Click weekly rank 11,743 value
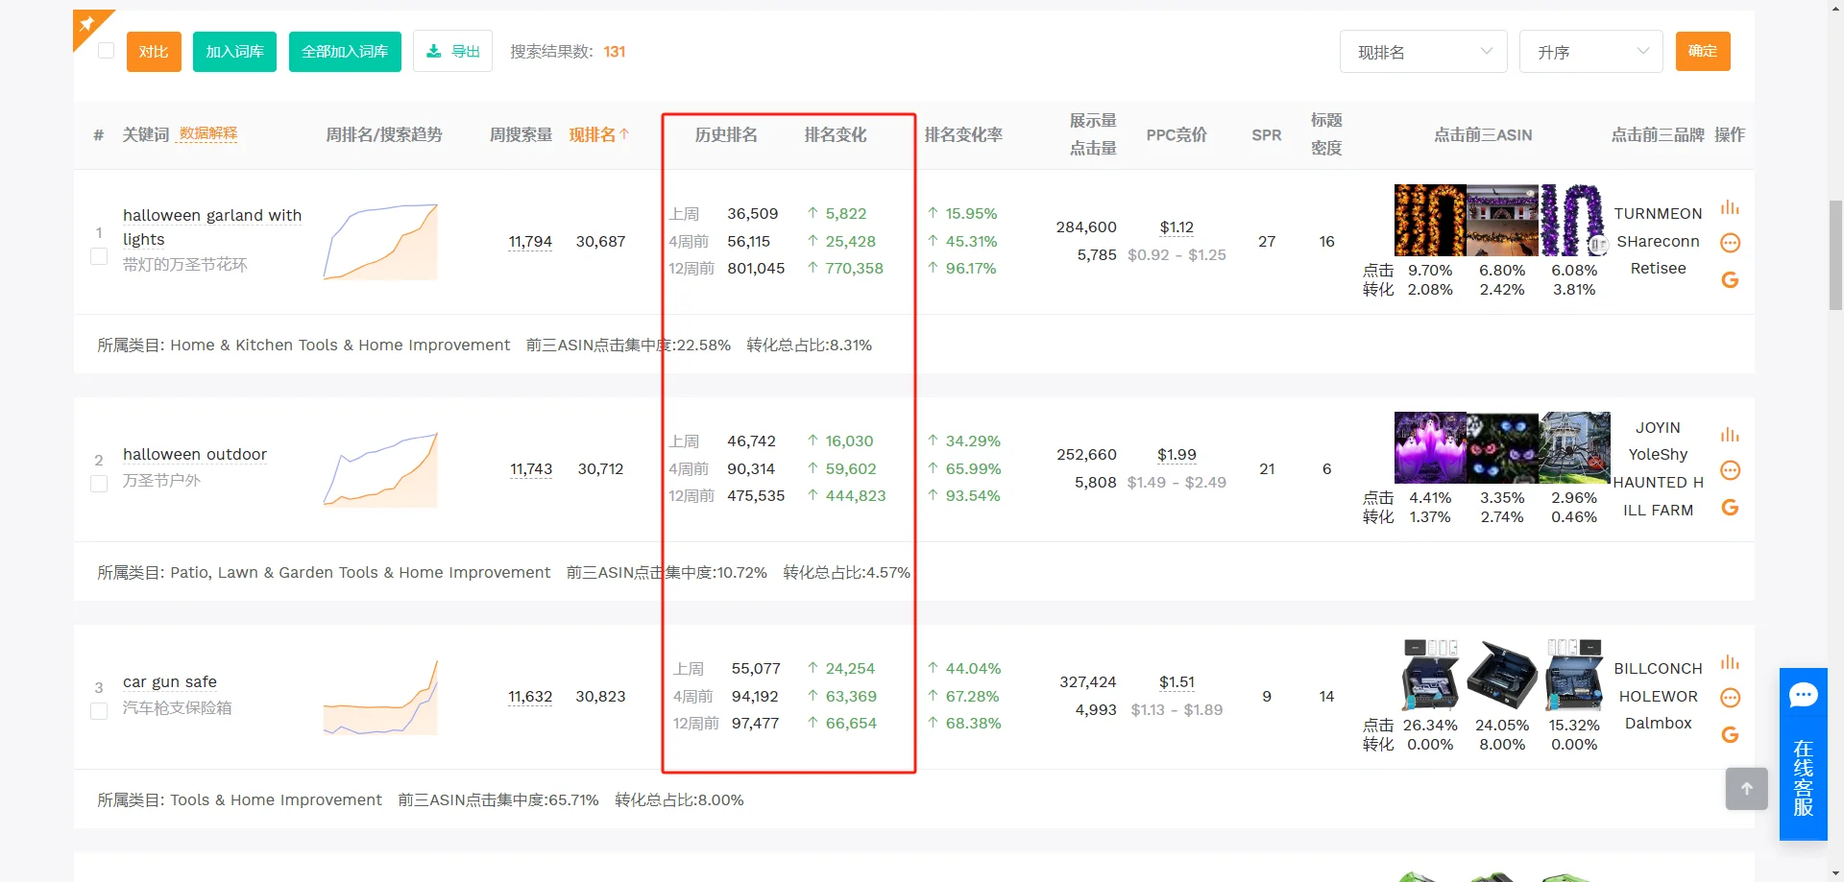This screenshot has width=1844, height=882. (x=531, y=469)
